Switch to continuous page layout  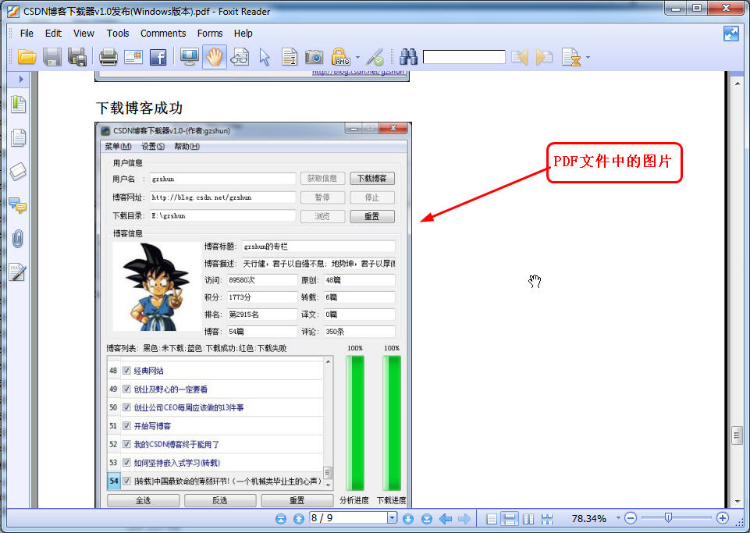510,519
